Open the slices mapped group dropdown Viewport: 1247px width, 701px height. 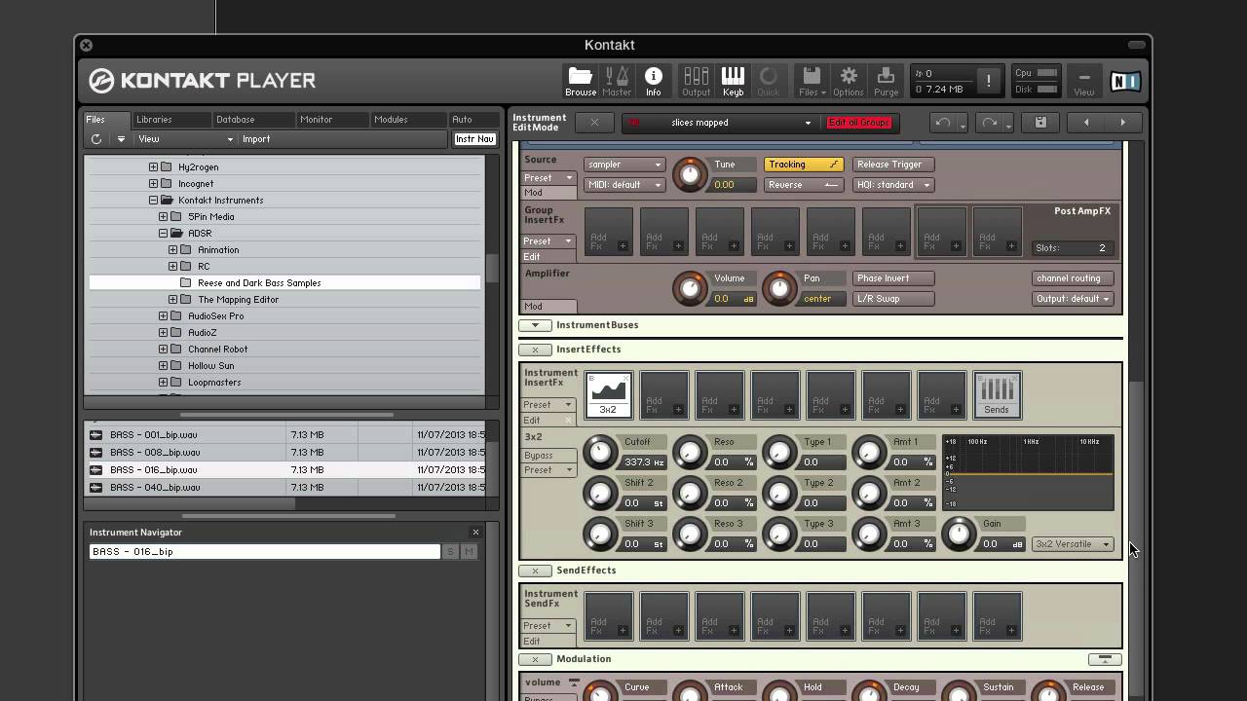click(739, 123)
